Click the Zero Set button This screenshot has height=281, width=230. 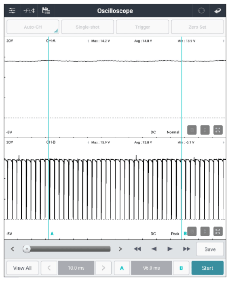click(x=197, y=27)
